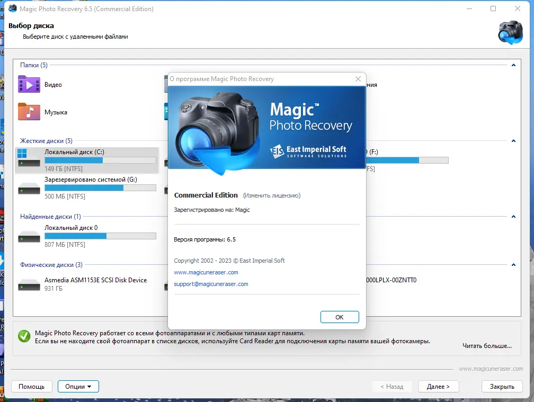
Task: Confirm the About dialog with OK
Action: click(340, 317)
